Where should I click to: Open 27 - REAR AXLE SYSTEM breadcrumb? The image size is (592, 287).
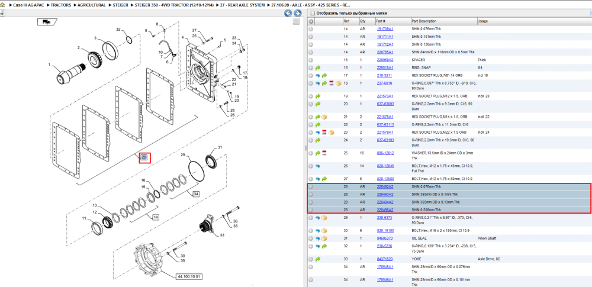pos(242,5)
